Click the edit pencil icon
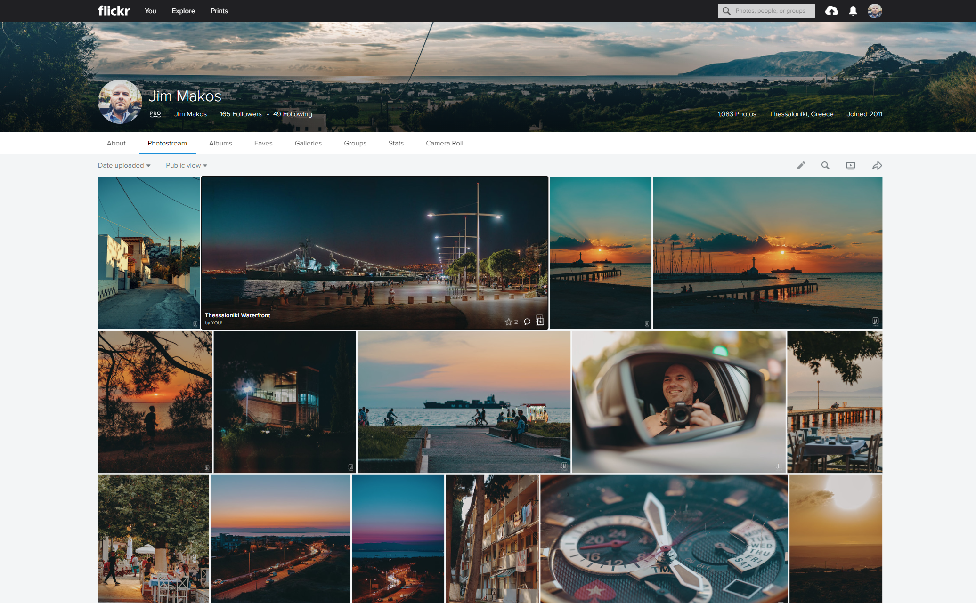This screenshot has width=976, height=603. [x=801, y=165]
